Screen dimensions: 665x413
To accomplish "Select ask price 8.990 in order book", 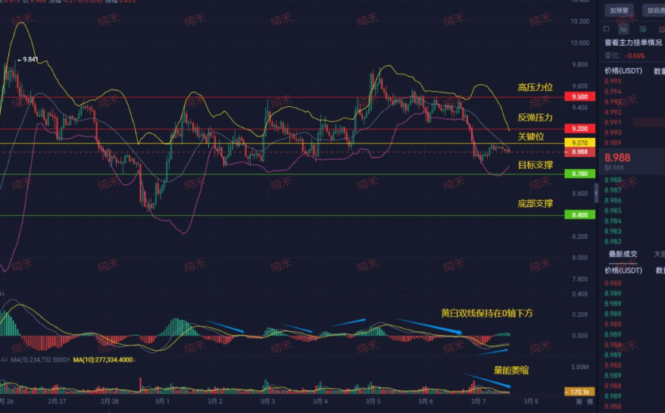I will 613,133.
